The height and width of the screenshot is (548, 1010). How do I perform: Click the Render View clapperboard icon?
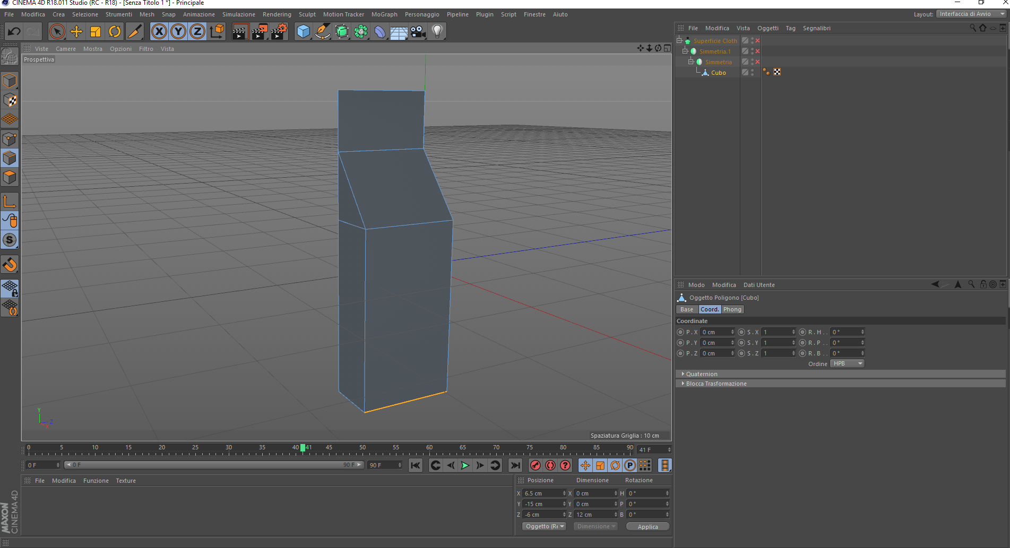click(x=240, y=32)
